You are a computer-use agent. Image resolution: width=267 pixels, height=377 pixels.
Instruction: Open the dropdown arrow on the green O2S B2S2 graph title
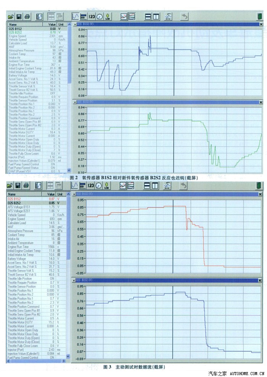(x=74, y=102)
